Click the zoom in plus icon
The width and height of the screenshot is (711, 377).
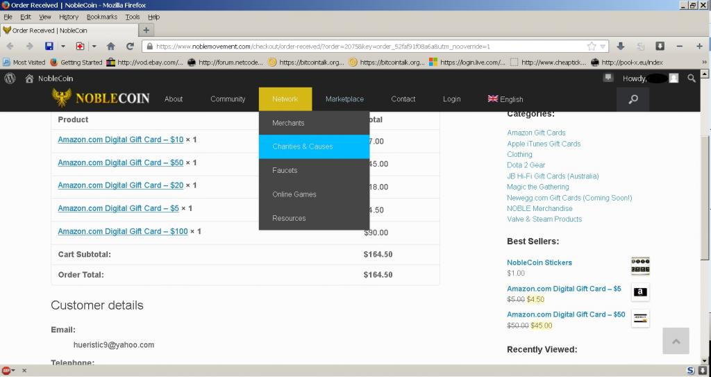[x=699, y=47]
